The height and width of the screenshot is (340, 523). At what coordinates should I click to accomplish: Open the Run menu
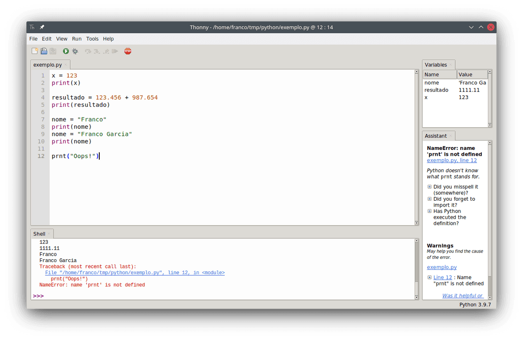pyautogui.click(x=77, y=39)
